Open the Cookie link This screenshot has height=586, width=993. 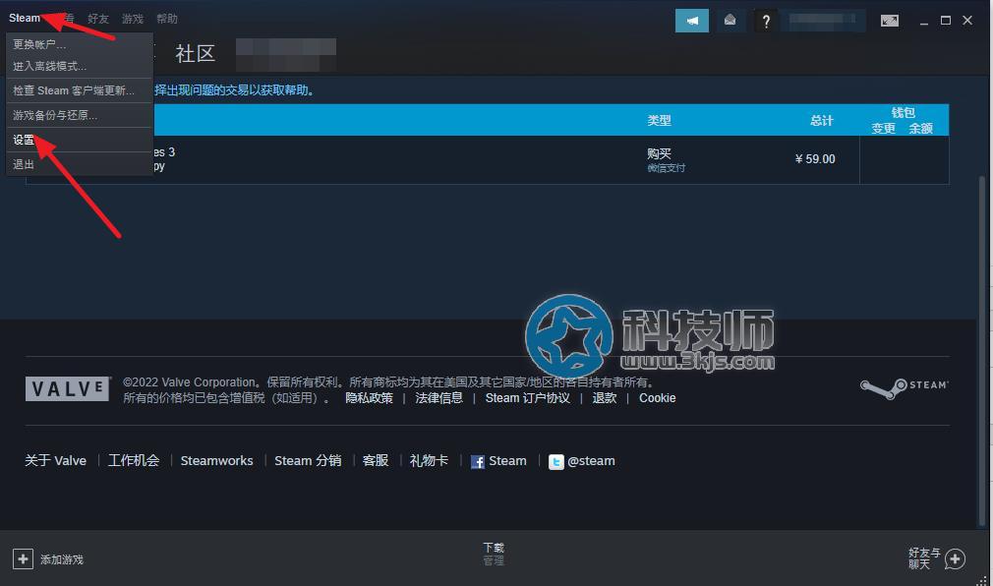pyautogui.click(x=658, y=398)
